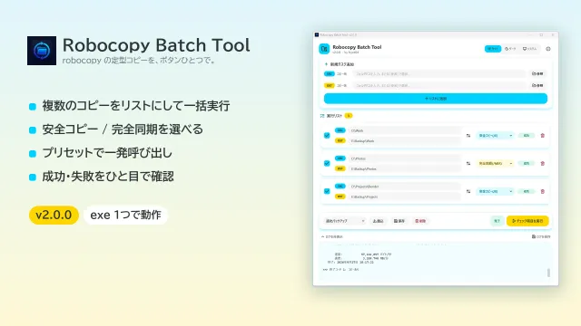The height and width of the screenshot is (326, 581).
Task: Swap source and destination of C:\Projects task
Action: click(468, 191)
